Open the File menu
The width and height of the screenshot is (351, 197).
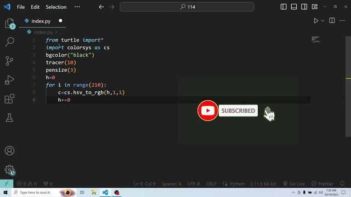[x=21, y=7]
